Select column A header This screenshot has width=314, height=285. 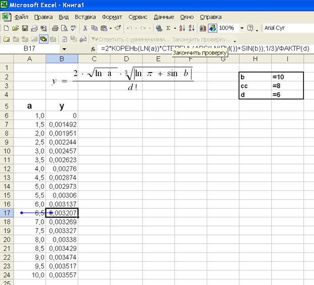pos(30,59)
